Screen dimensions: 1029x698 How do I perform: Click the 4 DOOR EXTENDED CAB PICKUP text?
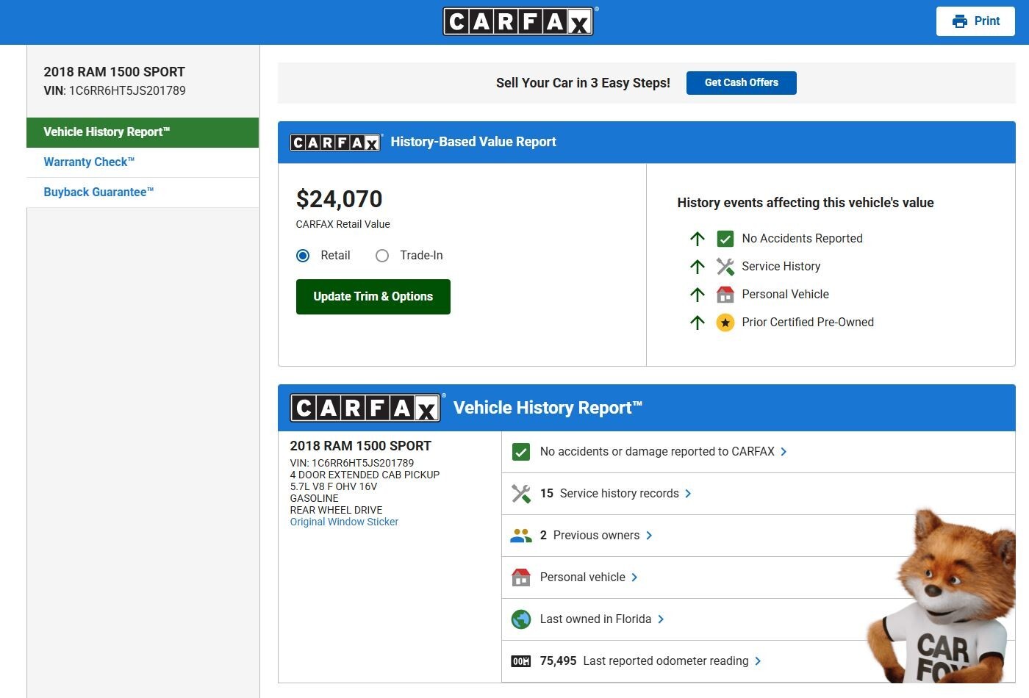point(365,475)
